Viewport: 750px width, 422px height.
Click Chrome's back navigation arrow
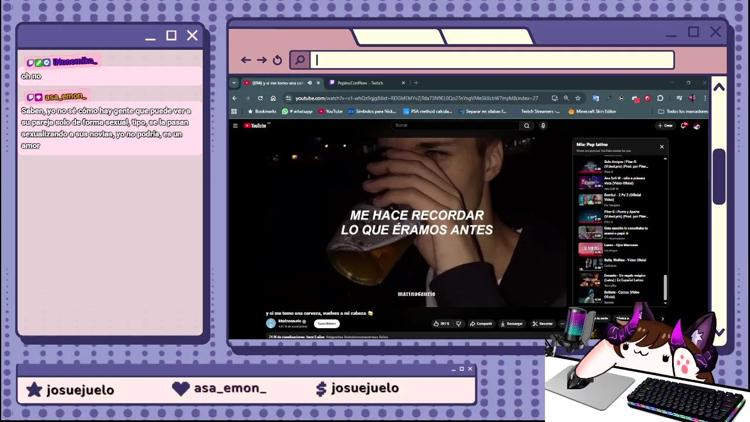point(235,98)
